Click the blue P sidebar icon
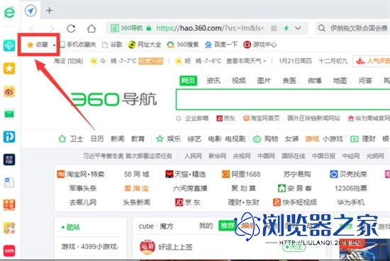 click(9, 137)
